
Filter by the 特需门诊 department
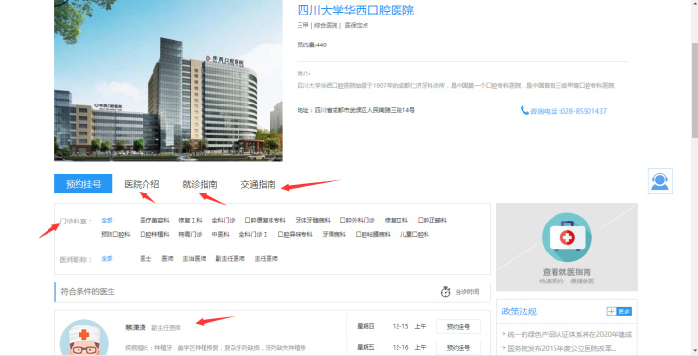[190, 234]
